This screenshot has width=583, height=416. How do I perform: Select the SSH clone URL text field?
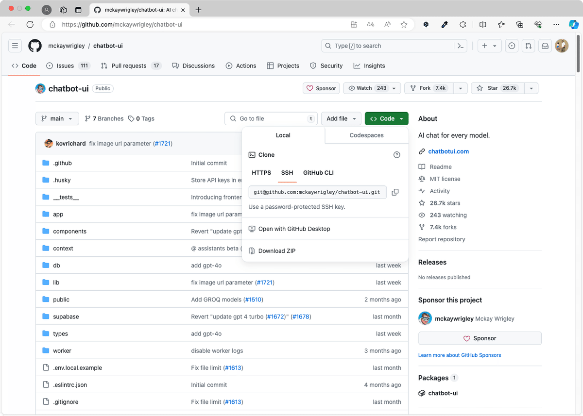pos(318,192)
